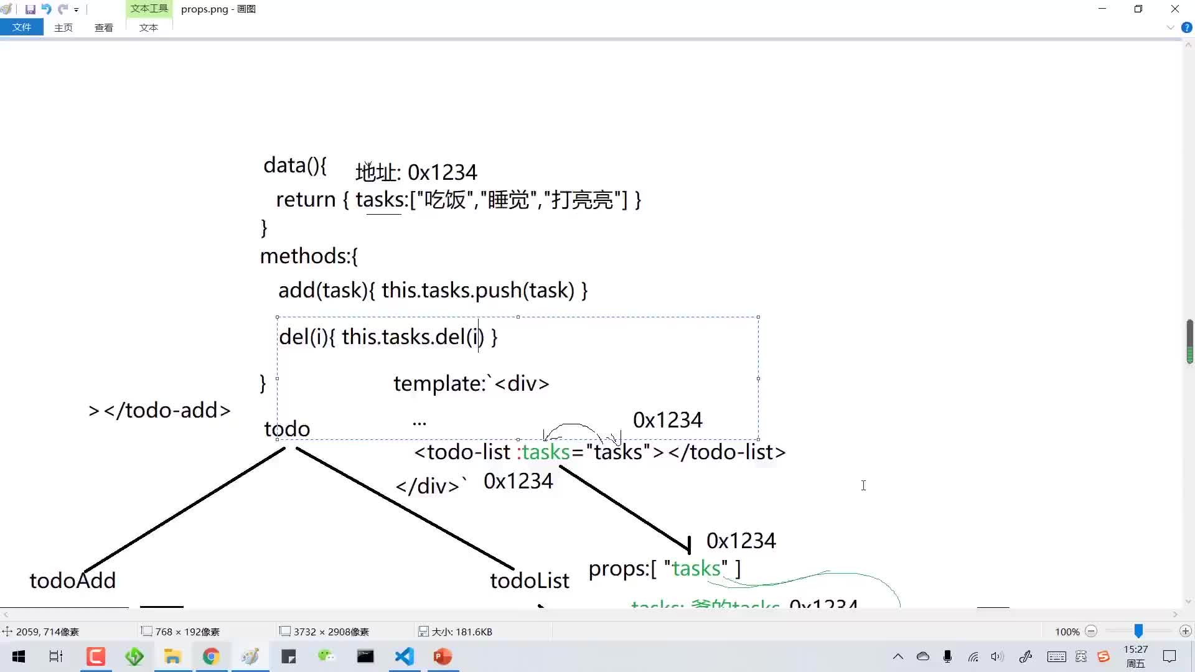Click the Paint icon on the taskbar
Viewport: 1195px width, 672px height.
pyautogui.click(x=250, y=656)
